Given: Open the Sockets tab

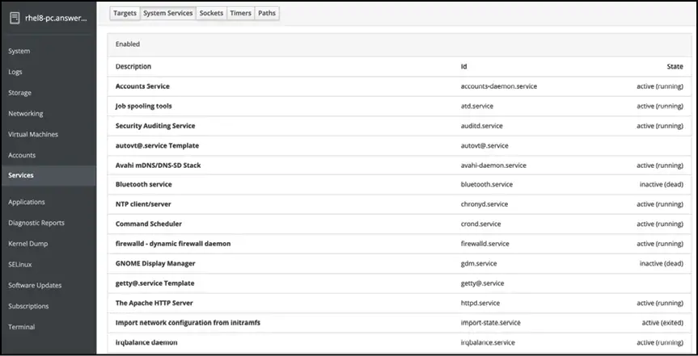Looking at the screenshot, I should pyautogui.click(x=211, y=14).
